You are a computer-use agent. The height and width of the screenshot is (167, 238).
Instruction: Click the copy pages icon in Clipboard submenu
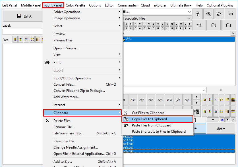tap(126, 119)
